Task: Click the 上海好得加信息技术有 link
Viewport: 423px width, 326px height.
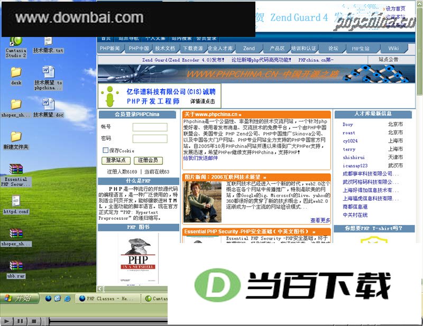Action: pyautogui.click(x=371, y=190)
